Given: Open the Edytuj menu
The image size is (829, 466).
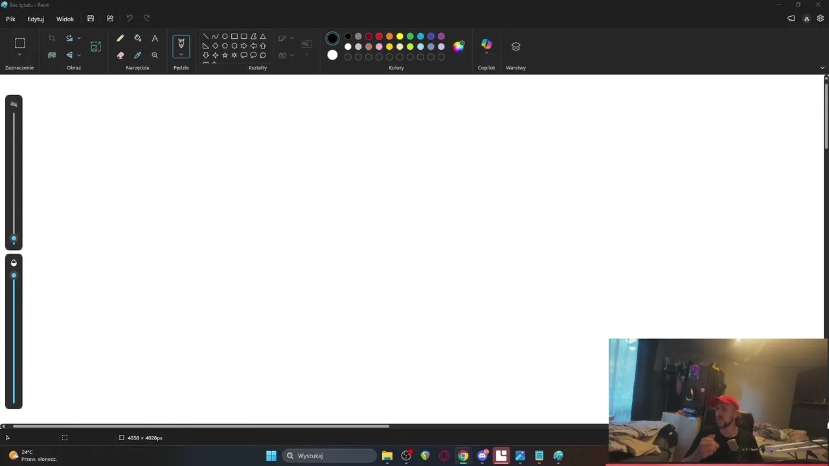Looking at the screenshot, I should coord(36,19).
